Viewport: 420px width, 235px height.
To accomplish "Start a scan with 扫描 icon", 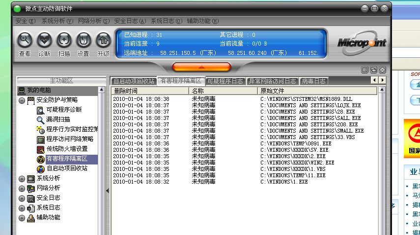I will pyautogui.click(x=64, y=40).
